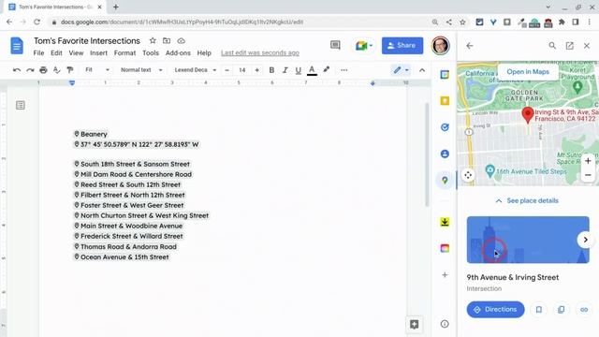Screen dimensions: 599x337
Task: Open Contacts in the side panel
Action: click(x=445, y=154)
